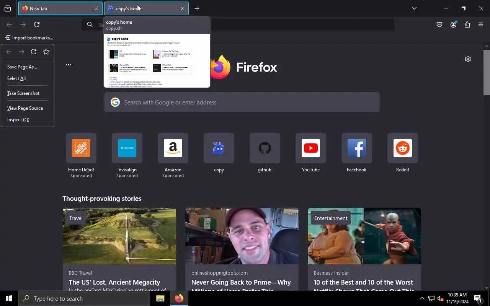Open The US' Lost, Ancient Megacity headline

coord(114,282)
